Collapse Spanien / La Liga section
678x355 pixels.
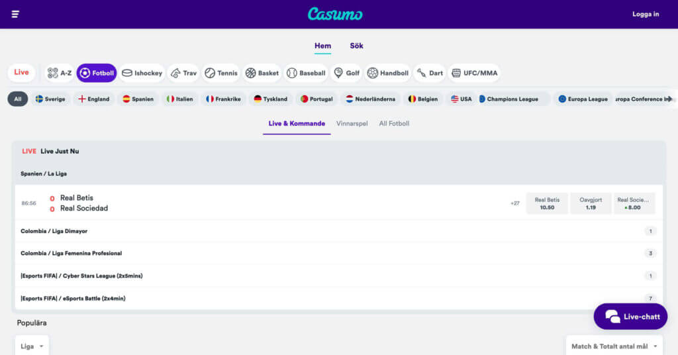[338, 174]
